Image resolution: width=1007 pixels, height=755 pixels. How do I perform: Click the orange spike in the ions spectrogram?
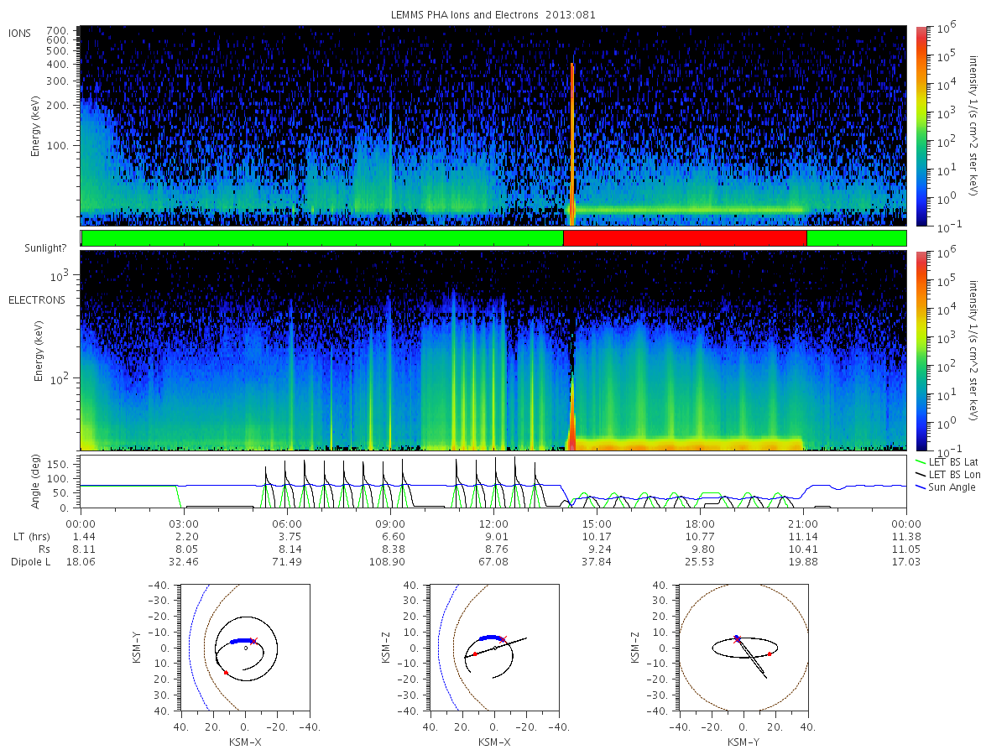click(x=572, y=143)
